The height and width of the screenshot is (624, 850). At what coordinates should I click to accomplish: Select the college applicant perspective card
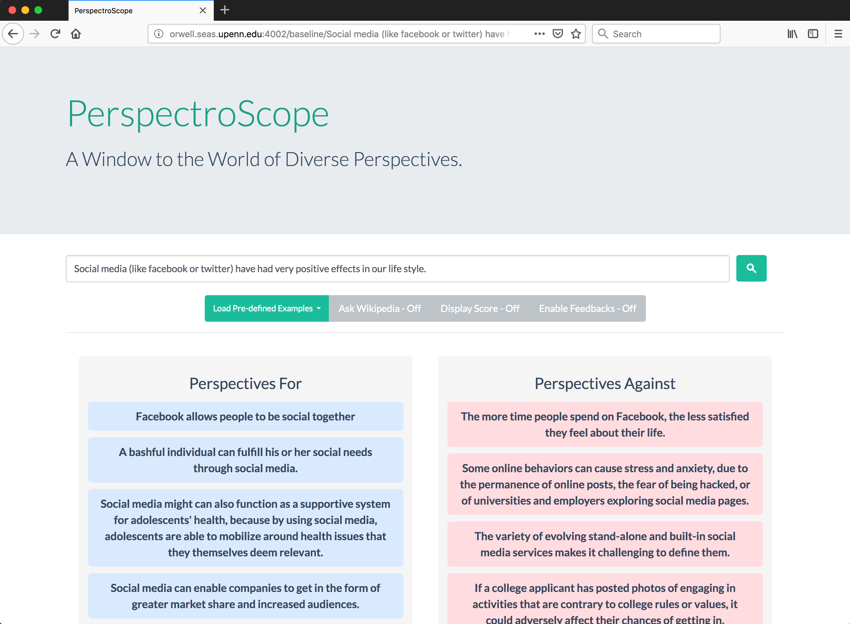click(605, 599)
